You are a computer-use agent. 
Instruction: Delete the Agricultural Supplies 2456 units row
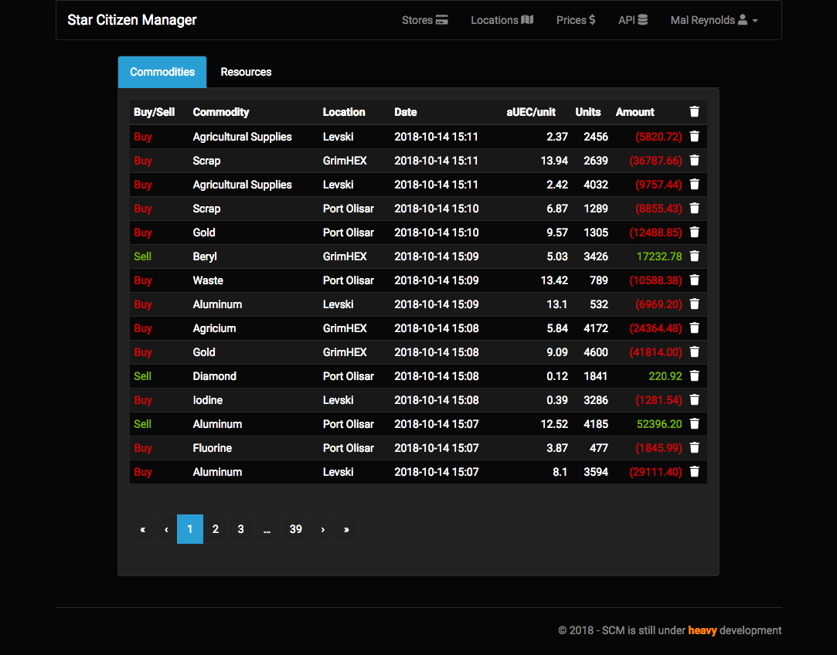click(x=694, y=136)
